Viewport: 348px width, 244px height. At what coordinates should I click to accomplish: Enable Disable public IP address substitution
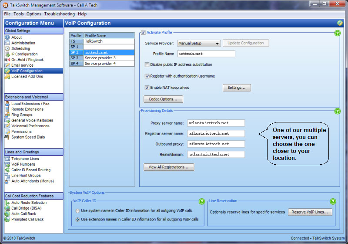[147, 64]
